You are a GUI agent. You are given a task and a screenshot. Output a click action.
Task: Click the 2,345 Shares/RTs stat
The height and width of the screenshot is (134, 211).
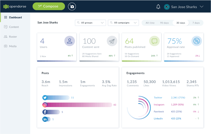[x=192, y=83]
